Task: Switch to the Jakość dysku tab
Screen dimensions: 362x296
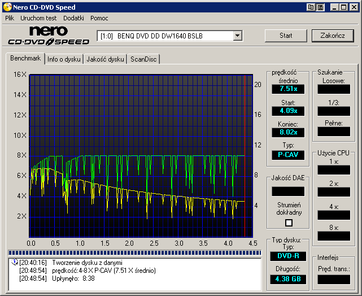Action: (105, 59)
